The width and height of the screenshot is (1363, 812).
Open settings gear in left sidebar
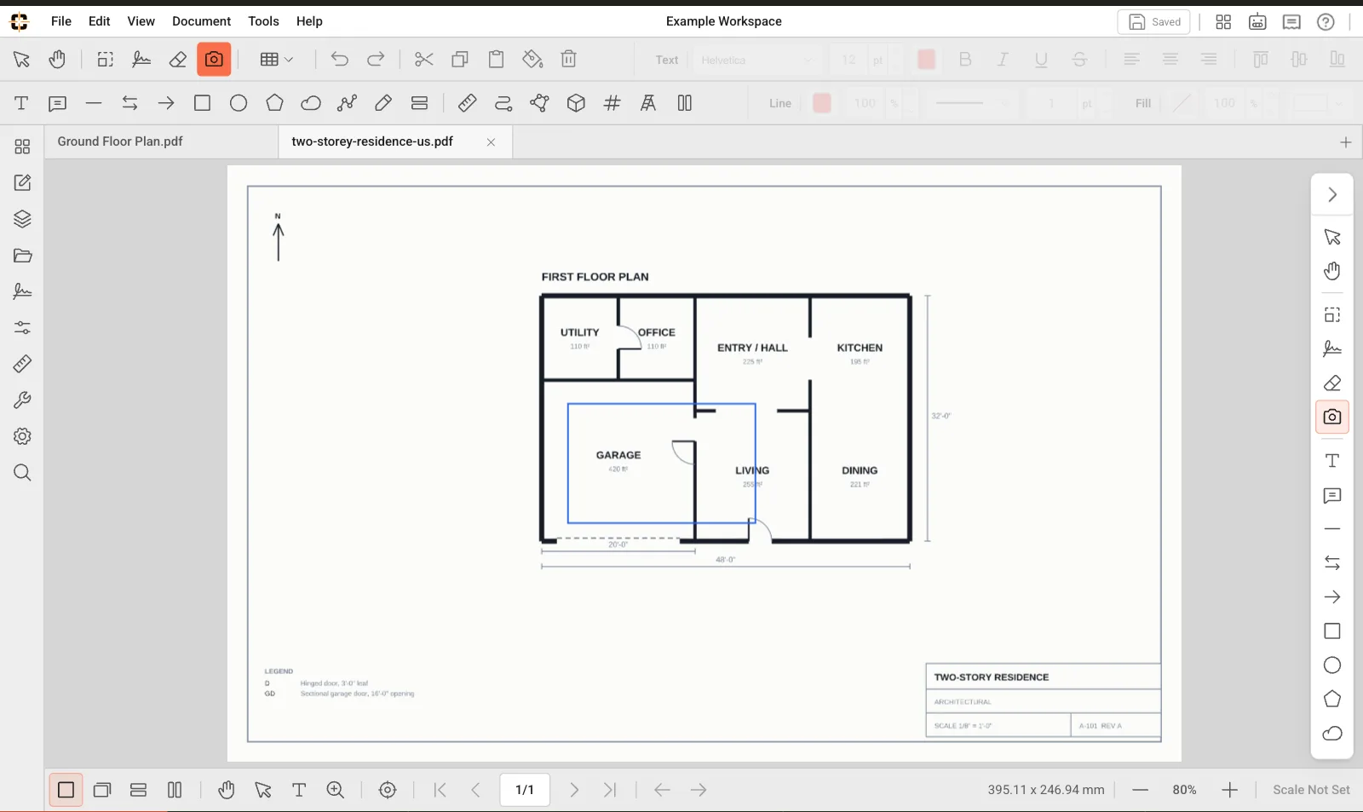tap(22, 436)
